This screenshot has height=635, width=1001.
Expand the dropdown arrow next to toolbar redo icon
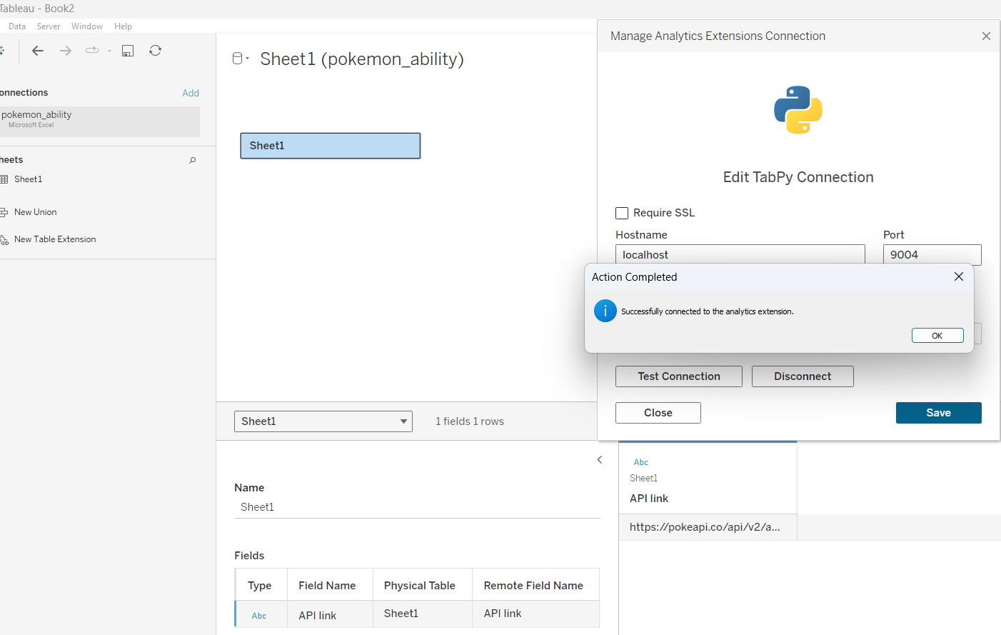pyautogui.click(x=109, y=51)
